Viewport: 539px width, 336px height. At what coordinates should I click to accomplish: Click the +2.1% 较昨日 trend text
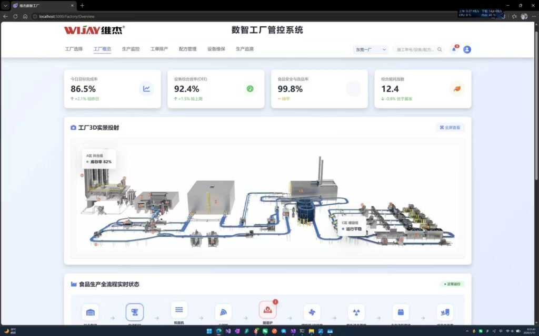tap(85, 99)
